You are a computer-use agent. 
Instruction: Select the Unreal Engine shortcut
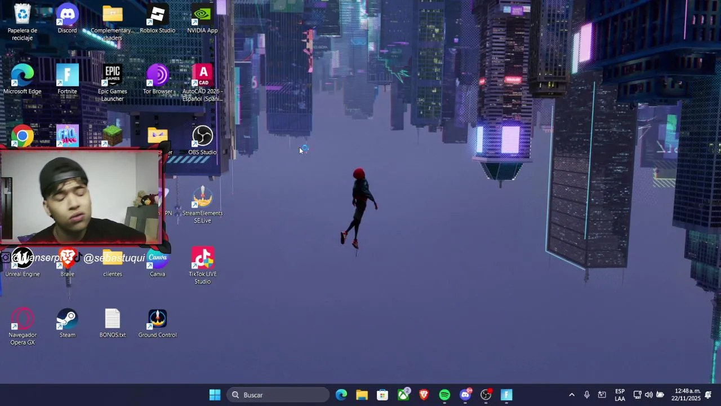[23, 263]
